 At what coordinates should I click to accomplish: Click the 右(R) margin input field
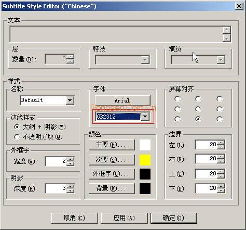tap(206, 159)
